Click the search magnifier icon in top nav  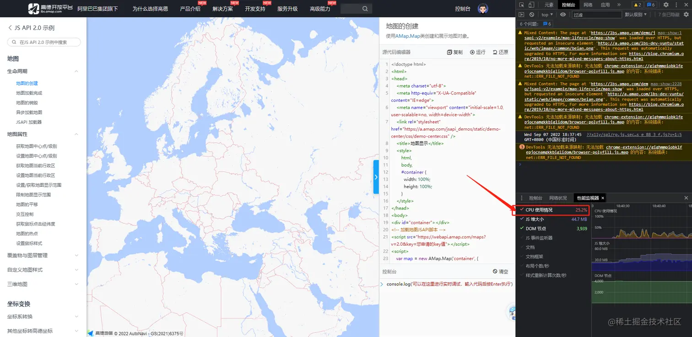[365, 9]
